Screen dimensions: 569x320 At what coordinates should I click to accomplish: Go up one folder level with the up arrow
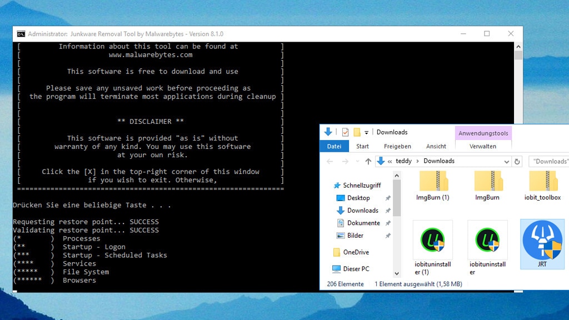pos(368,162)
